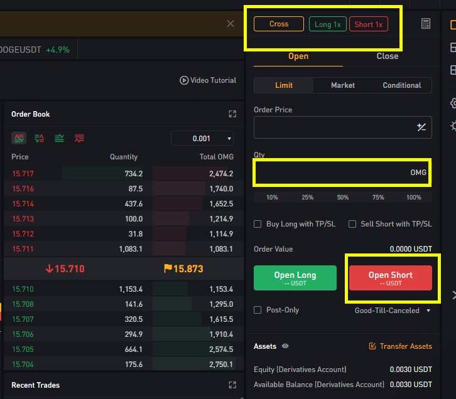
Task: Select Cross margin mode
Action: click(279, 24)
